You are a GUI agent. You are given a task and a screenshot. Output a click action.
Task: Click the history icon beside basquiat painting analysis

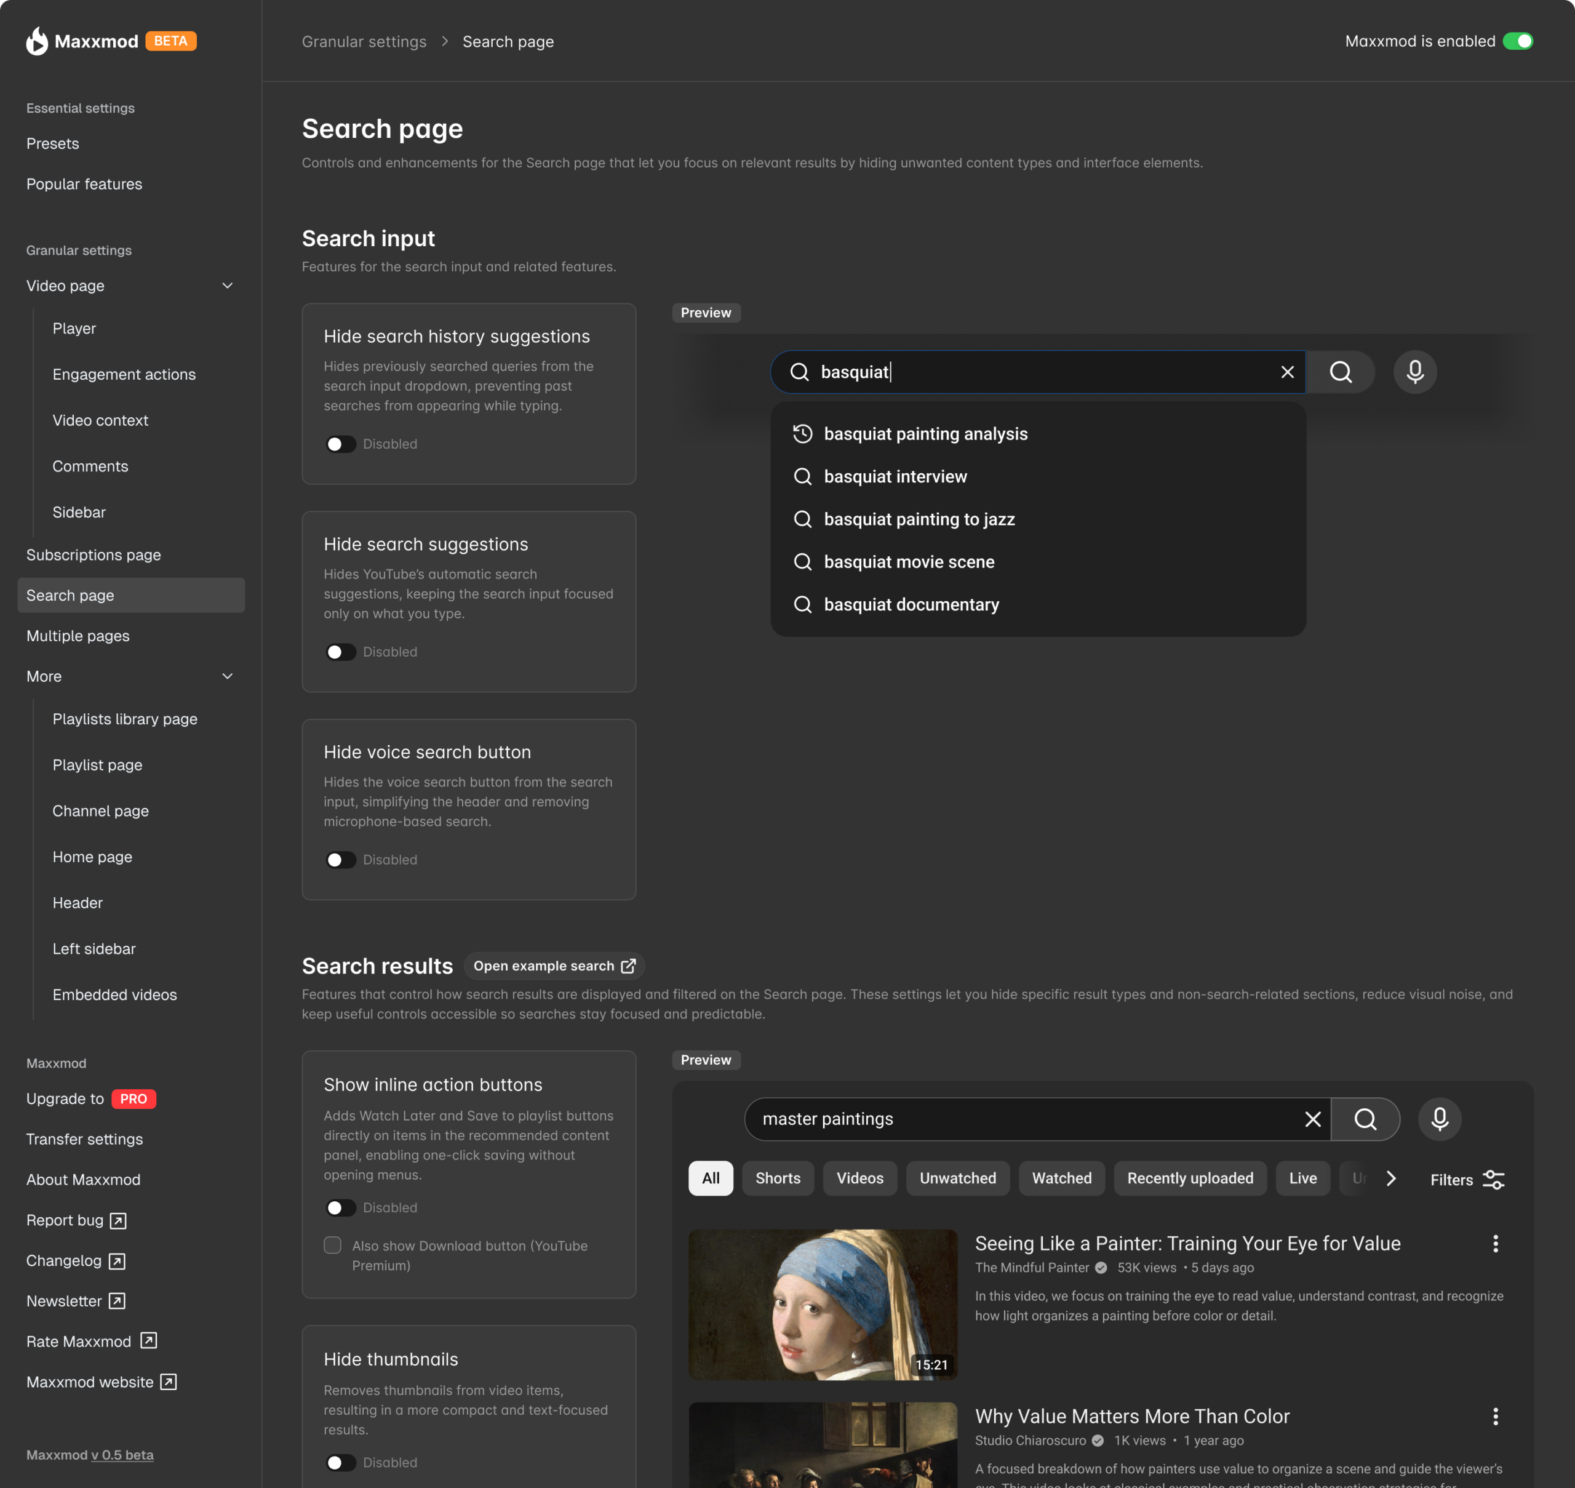802,434
